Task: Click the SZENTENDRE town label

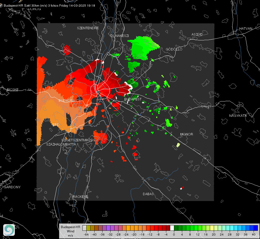Action: pos(88,28)
